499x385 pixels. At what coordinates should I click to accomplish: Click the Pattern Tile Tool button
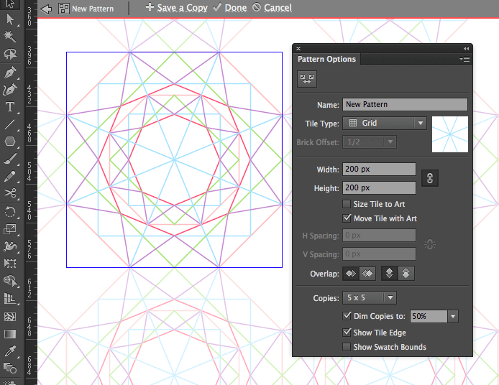(x=307, y=80)
